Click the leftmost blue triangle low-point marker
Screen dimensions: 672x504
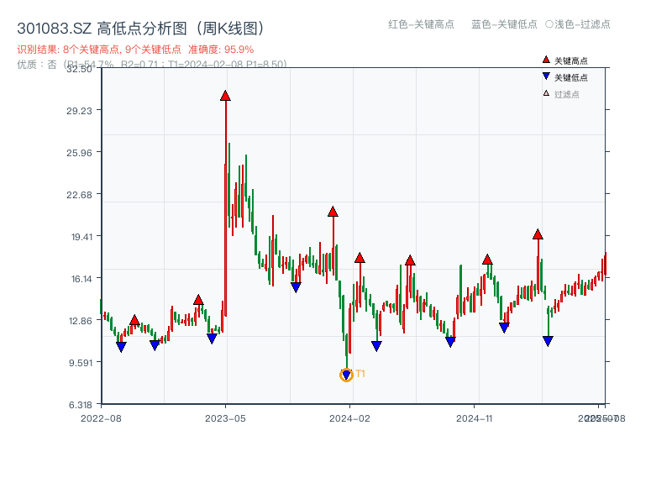(120, 345)
